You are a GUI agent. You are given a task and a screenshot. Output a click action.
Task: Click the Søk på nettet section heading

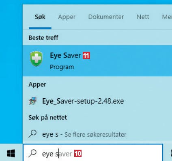click(48, 118)
